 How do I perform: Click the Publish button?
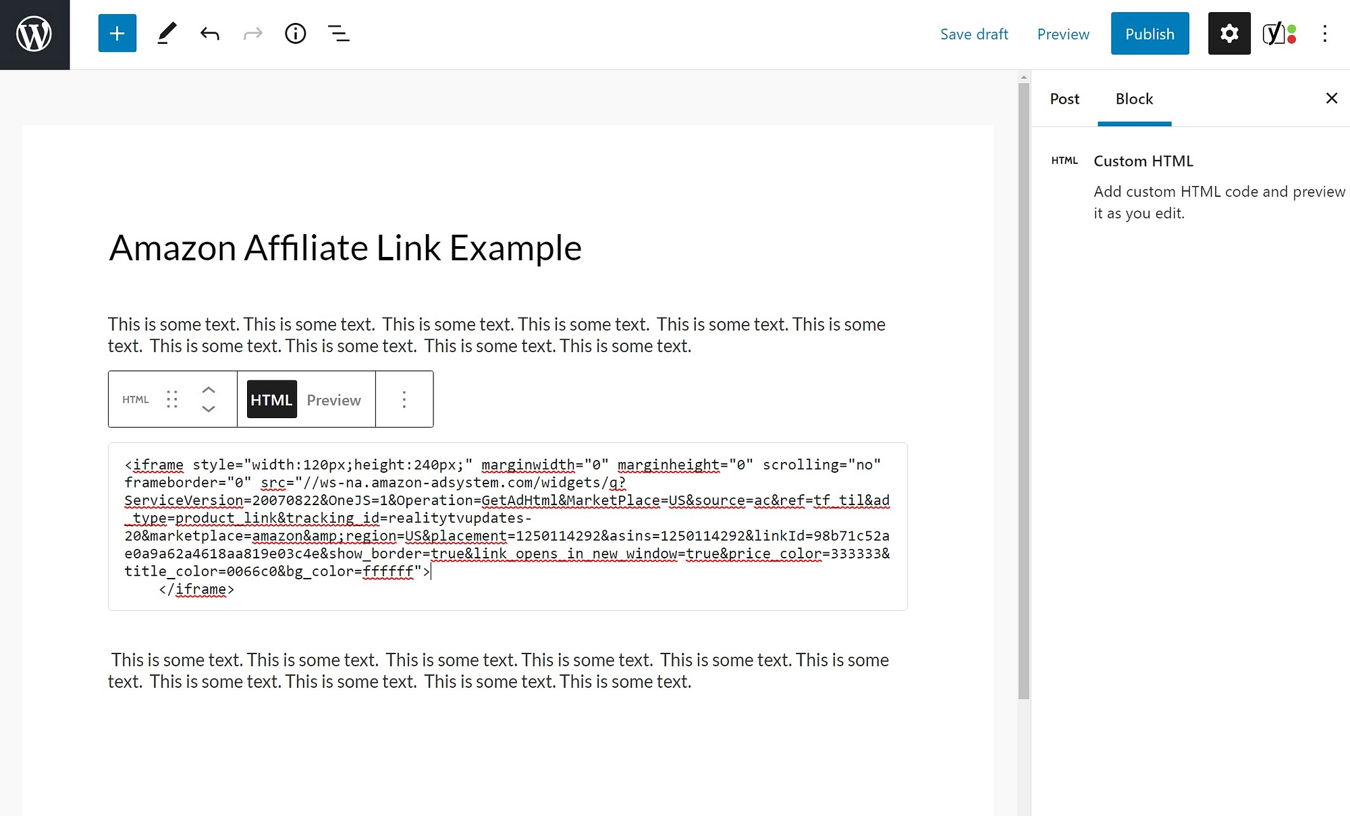[1150, 34]
